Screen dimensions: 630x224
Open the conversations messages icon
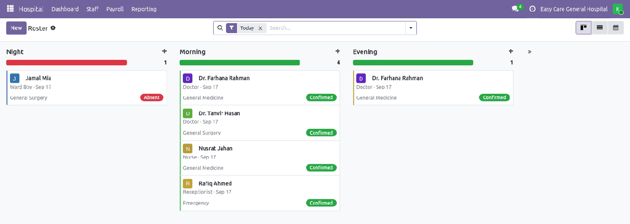(515, 9)
